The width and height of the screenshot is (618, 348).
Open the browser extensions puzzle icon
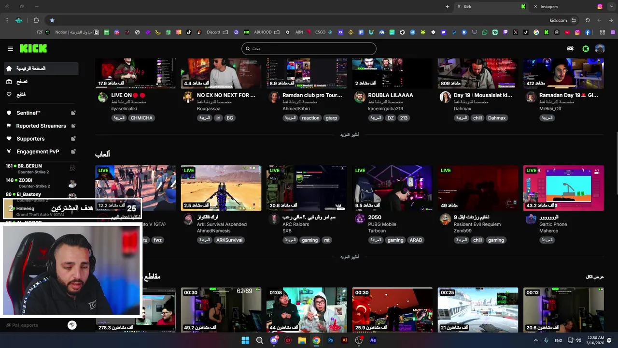coord(36,20)
